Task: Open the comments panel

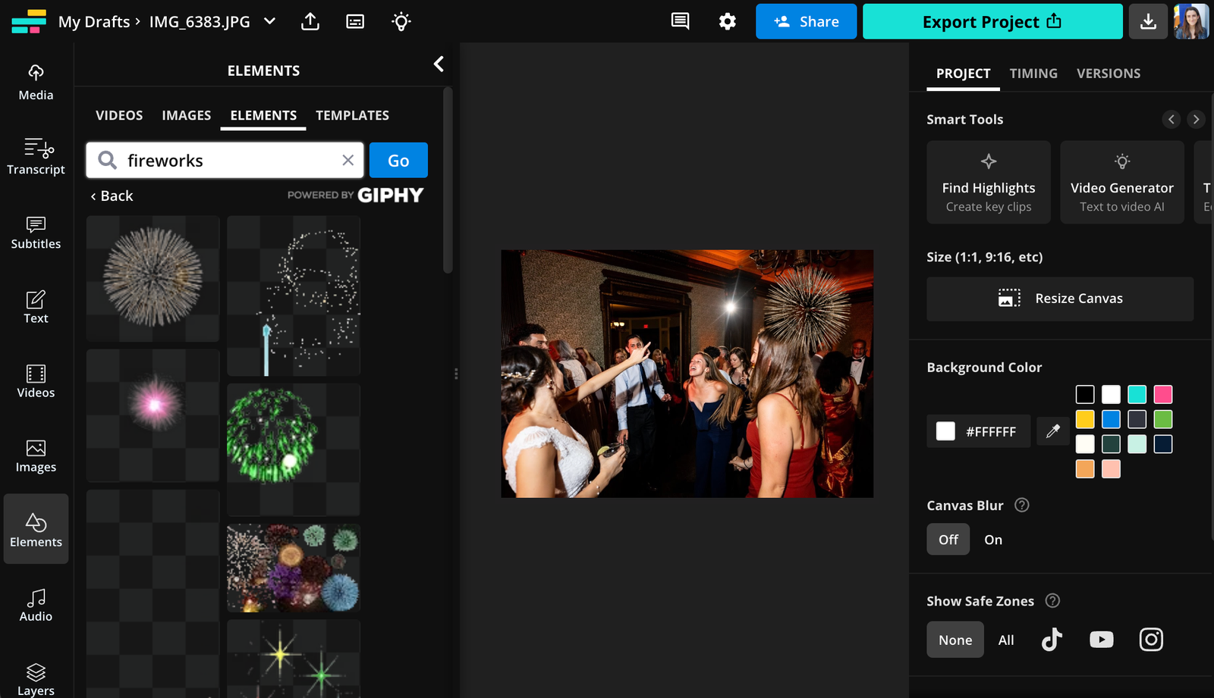Action: click(x=679, y=21)
